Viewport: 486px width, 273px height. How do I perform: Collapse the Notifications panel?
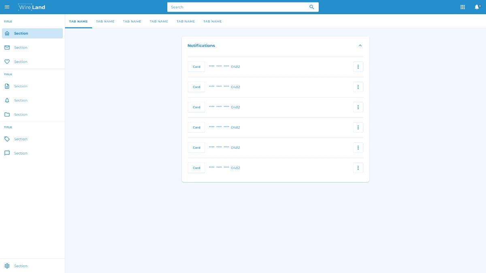[360, 46]
